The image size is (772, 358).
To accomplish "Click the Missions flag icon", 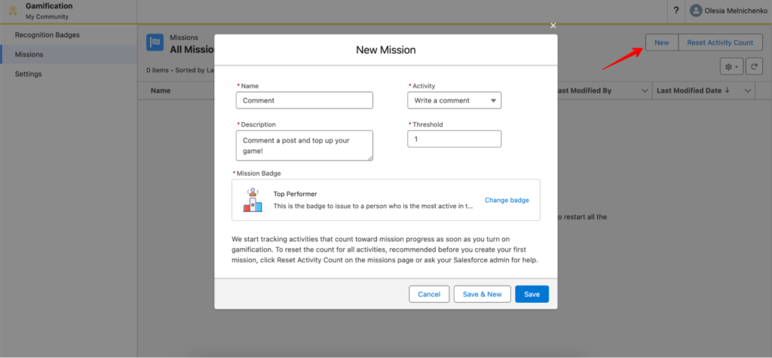I will pos(155,42).
